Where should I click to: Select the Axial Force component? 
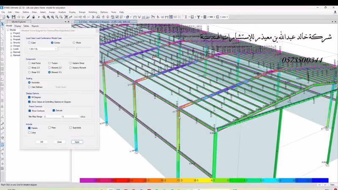[29, 63]
